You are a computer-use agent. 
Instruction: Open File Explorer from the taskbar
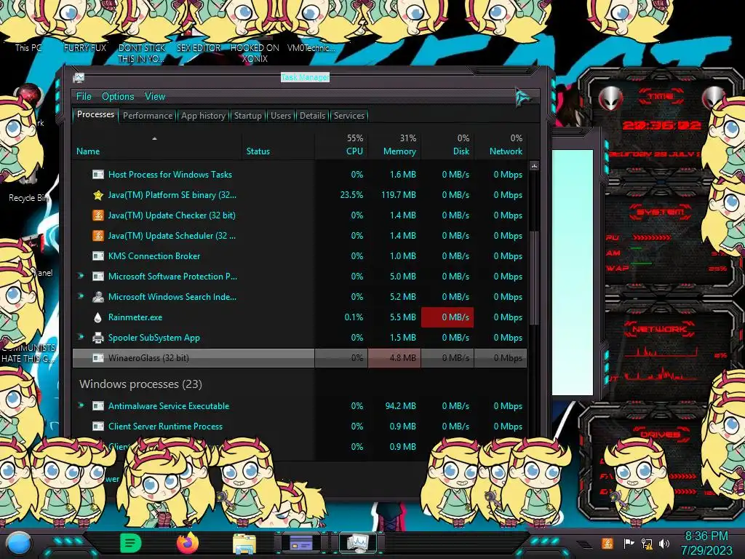(x=244, y=544)
